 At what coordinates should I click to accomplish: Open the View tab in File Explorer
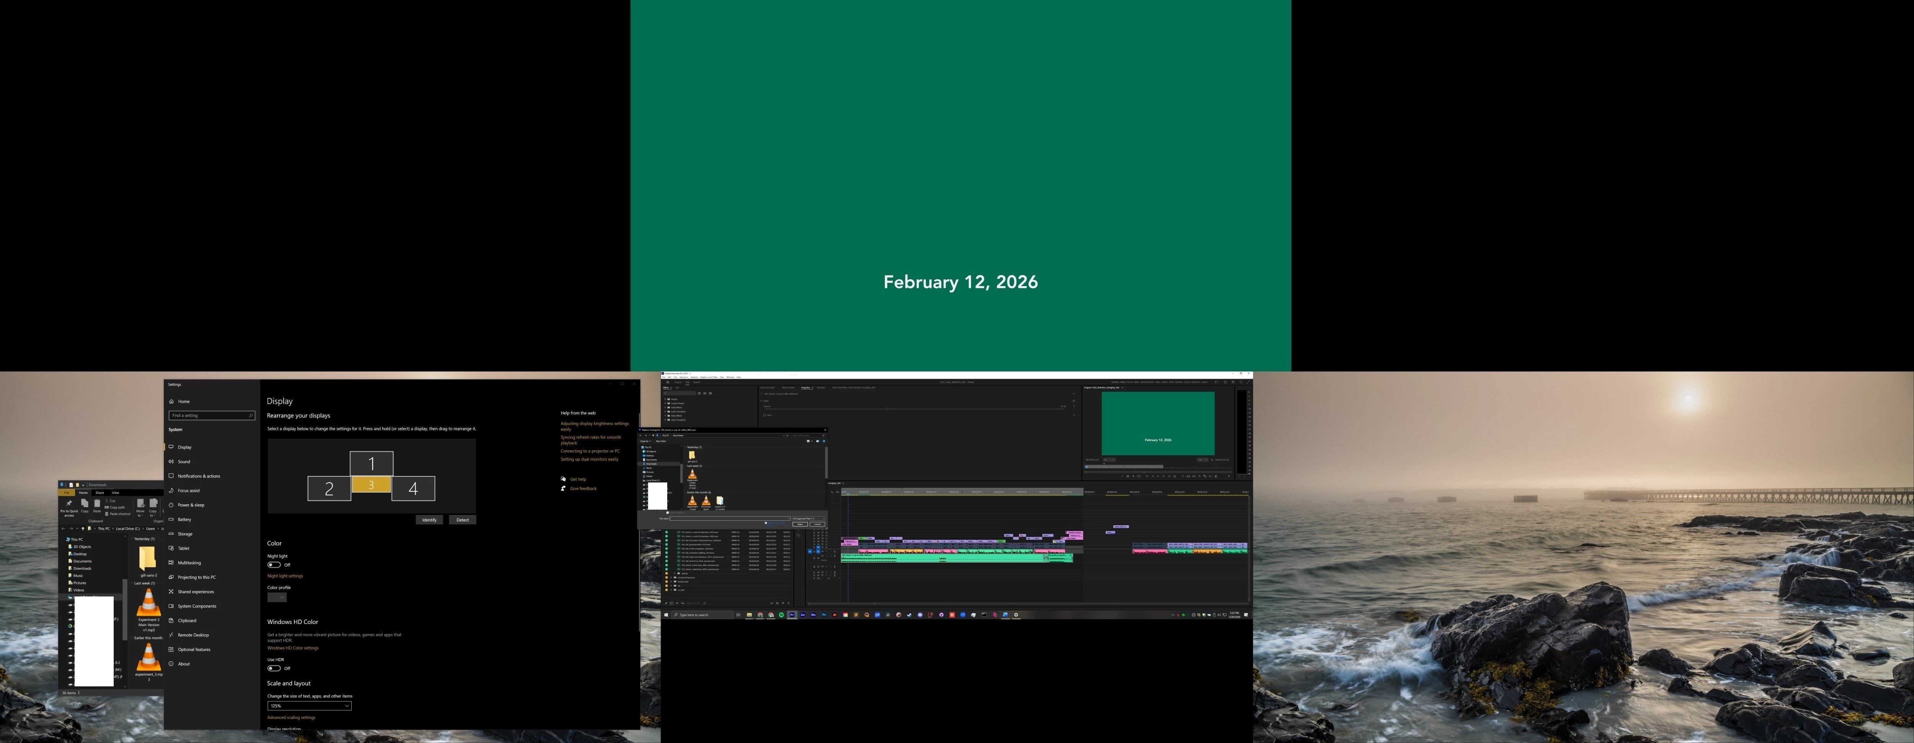click(115, 493)
